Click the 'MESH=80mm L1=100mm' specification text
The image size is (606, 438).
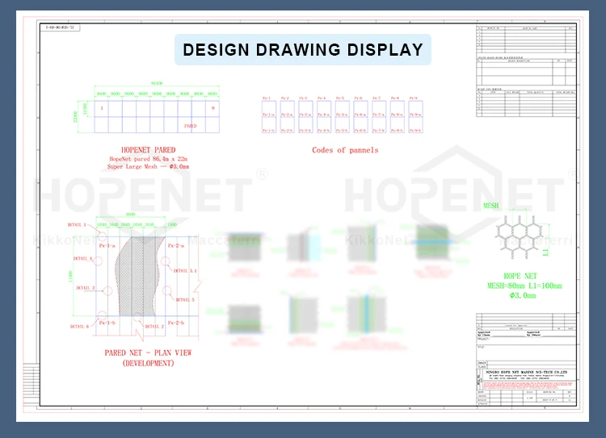point(525,286)
